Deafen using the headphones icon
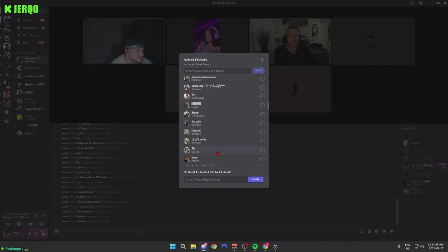 pos(36,234)
